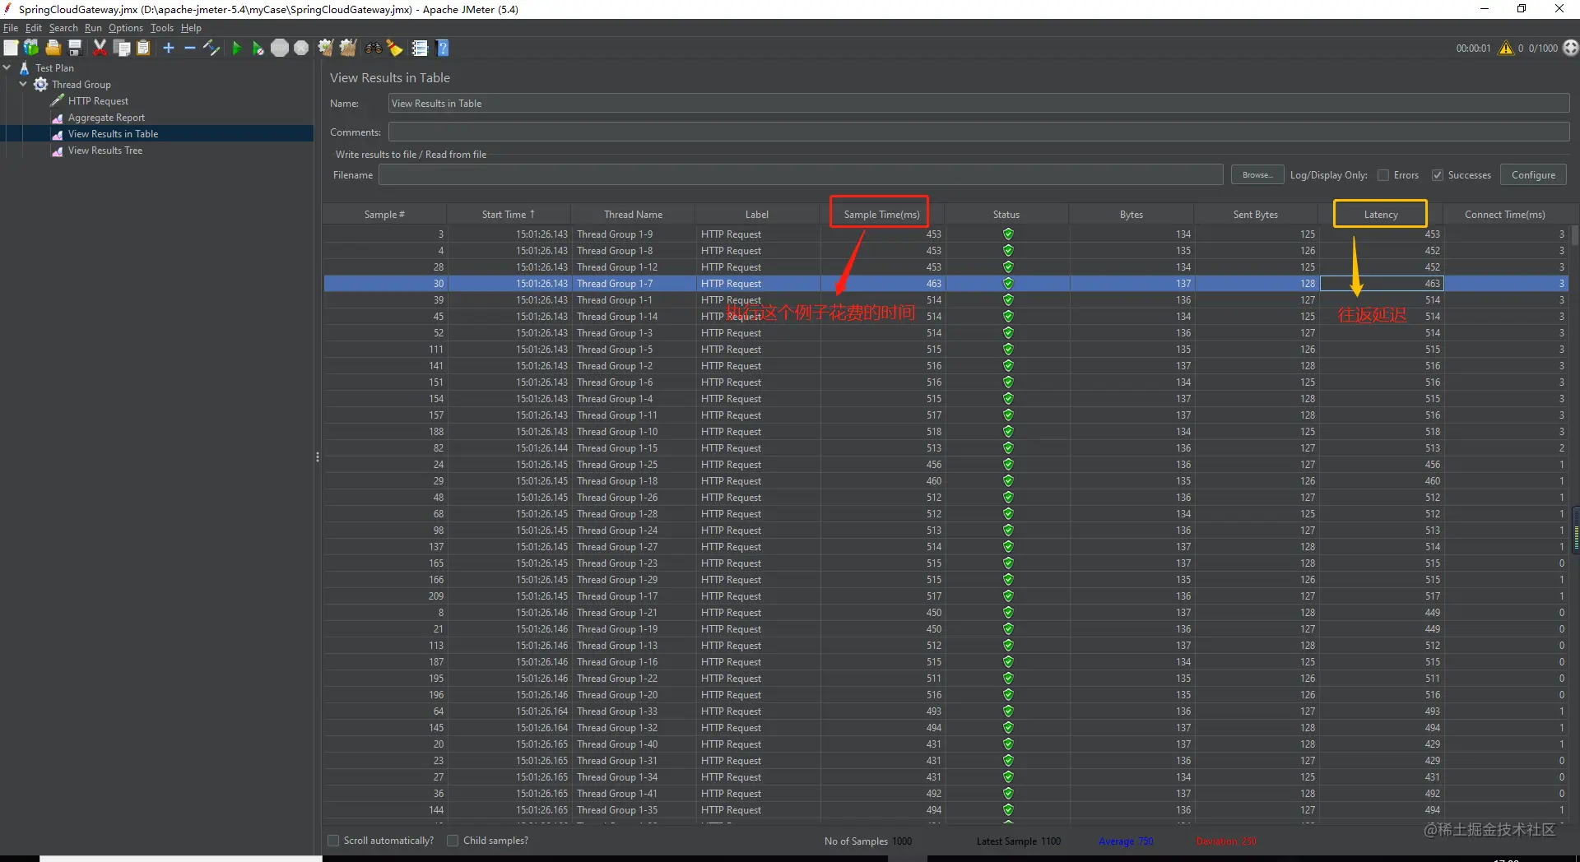Screen dimensions: 1580x862
Task: Click Start no pauses icon
Action: [x=258, y=49]
